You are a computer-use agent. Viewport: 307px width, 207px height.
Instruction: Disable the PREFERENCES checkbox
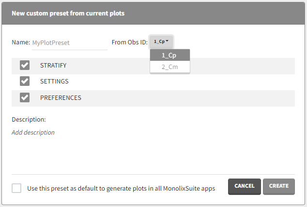click(x=25, y=97)
